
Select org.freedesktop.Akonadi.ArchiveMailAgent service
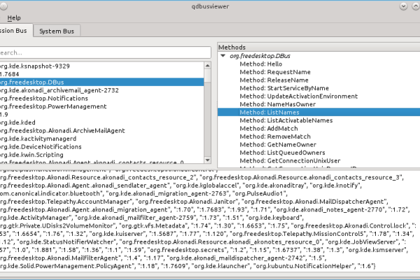coord(101,130)
